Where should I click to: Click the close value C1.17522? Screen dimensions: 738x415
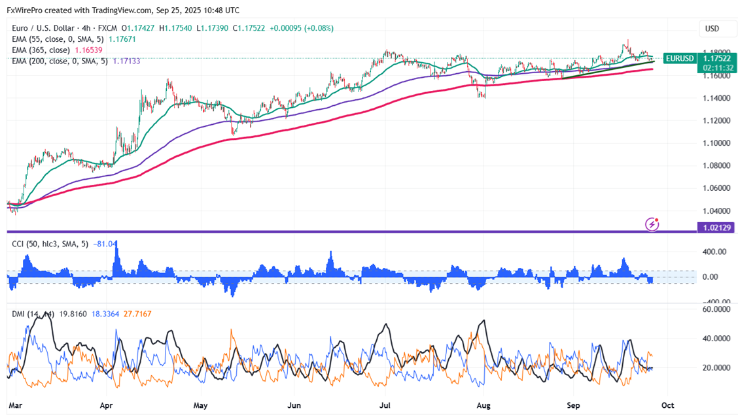click(249, 28)
